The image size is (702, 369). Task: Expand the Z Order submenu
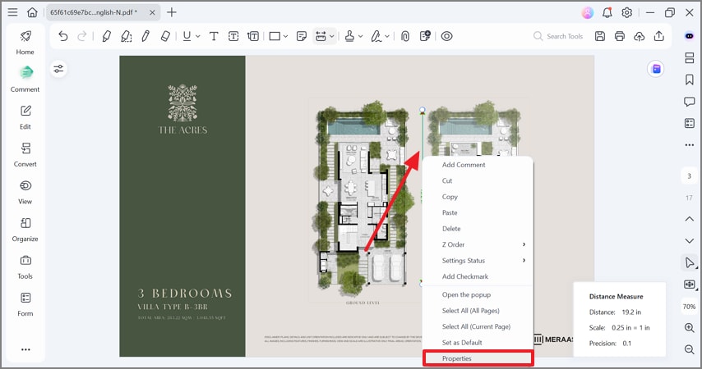point(478,245)
